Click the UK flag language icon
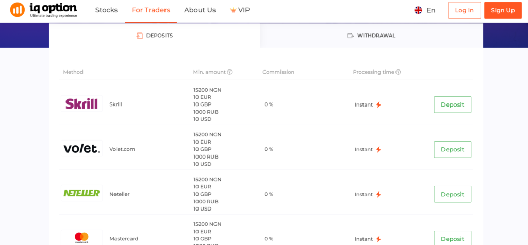This screenshot has width=528, height=245. click(x=418, y=10)
